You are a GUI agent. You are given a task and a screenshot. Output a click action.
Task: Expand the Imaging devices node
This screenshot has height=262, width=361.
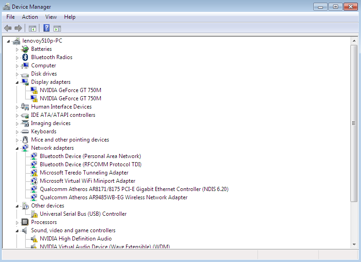pyautogui.click(x=17, y=124)
